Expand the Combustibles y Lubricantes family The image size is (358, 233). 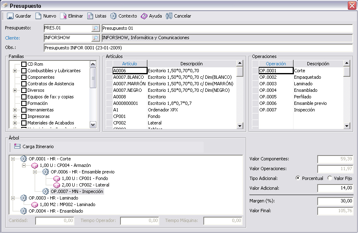(x=15, y=71)
